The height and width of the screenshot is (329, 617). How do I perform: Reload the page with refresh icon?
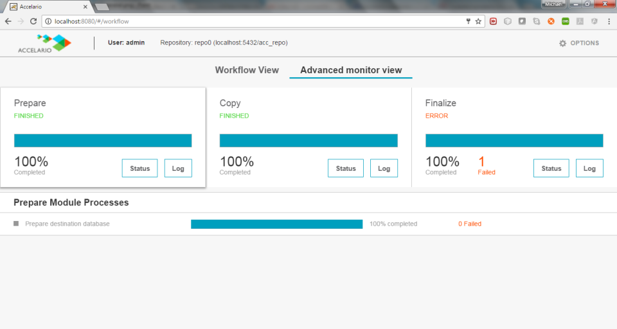33,21
